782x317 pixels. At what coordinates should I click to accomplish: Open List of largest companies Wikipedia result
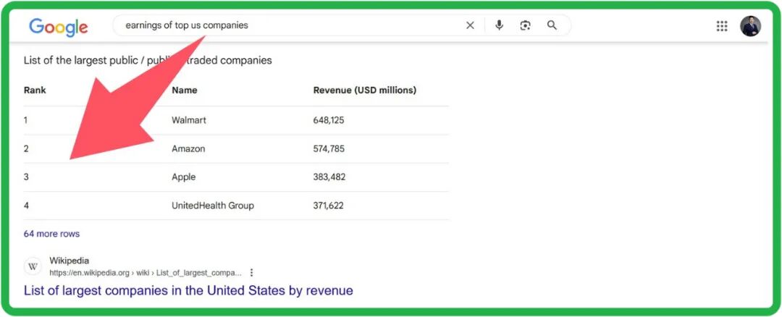(x=188, y=291)
